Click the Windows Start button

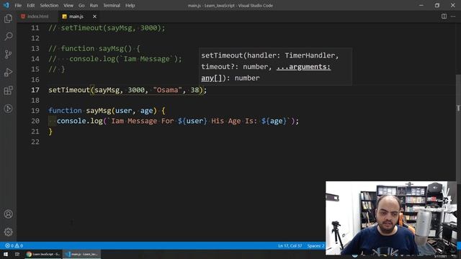(6, 254)
